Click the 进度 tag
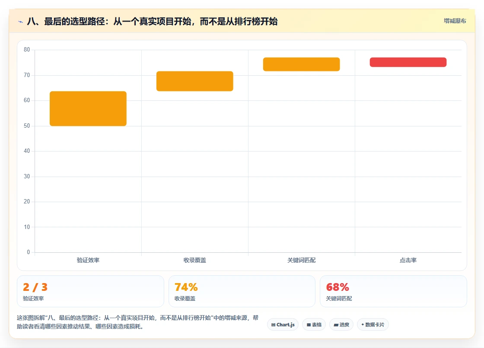This screenshot has width=484, height=348. click(341, 325)
